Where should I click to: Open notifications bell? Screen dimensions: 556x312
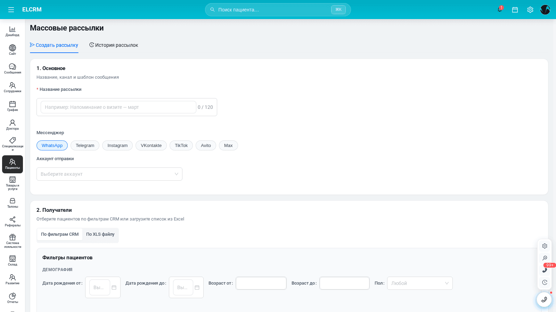click(x=500, y=10)
